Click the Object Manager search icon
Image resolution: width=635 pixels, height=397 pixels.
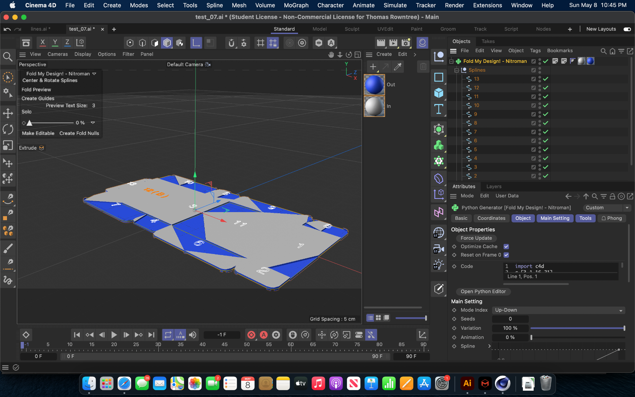point(603,51)
